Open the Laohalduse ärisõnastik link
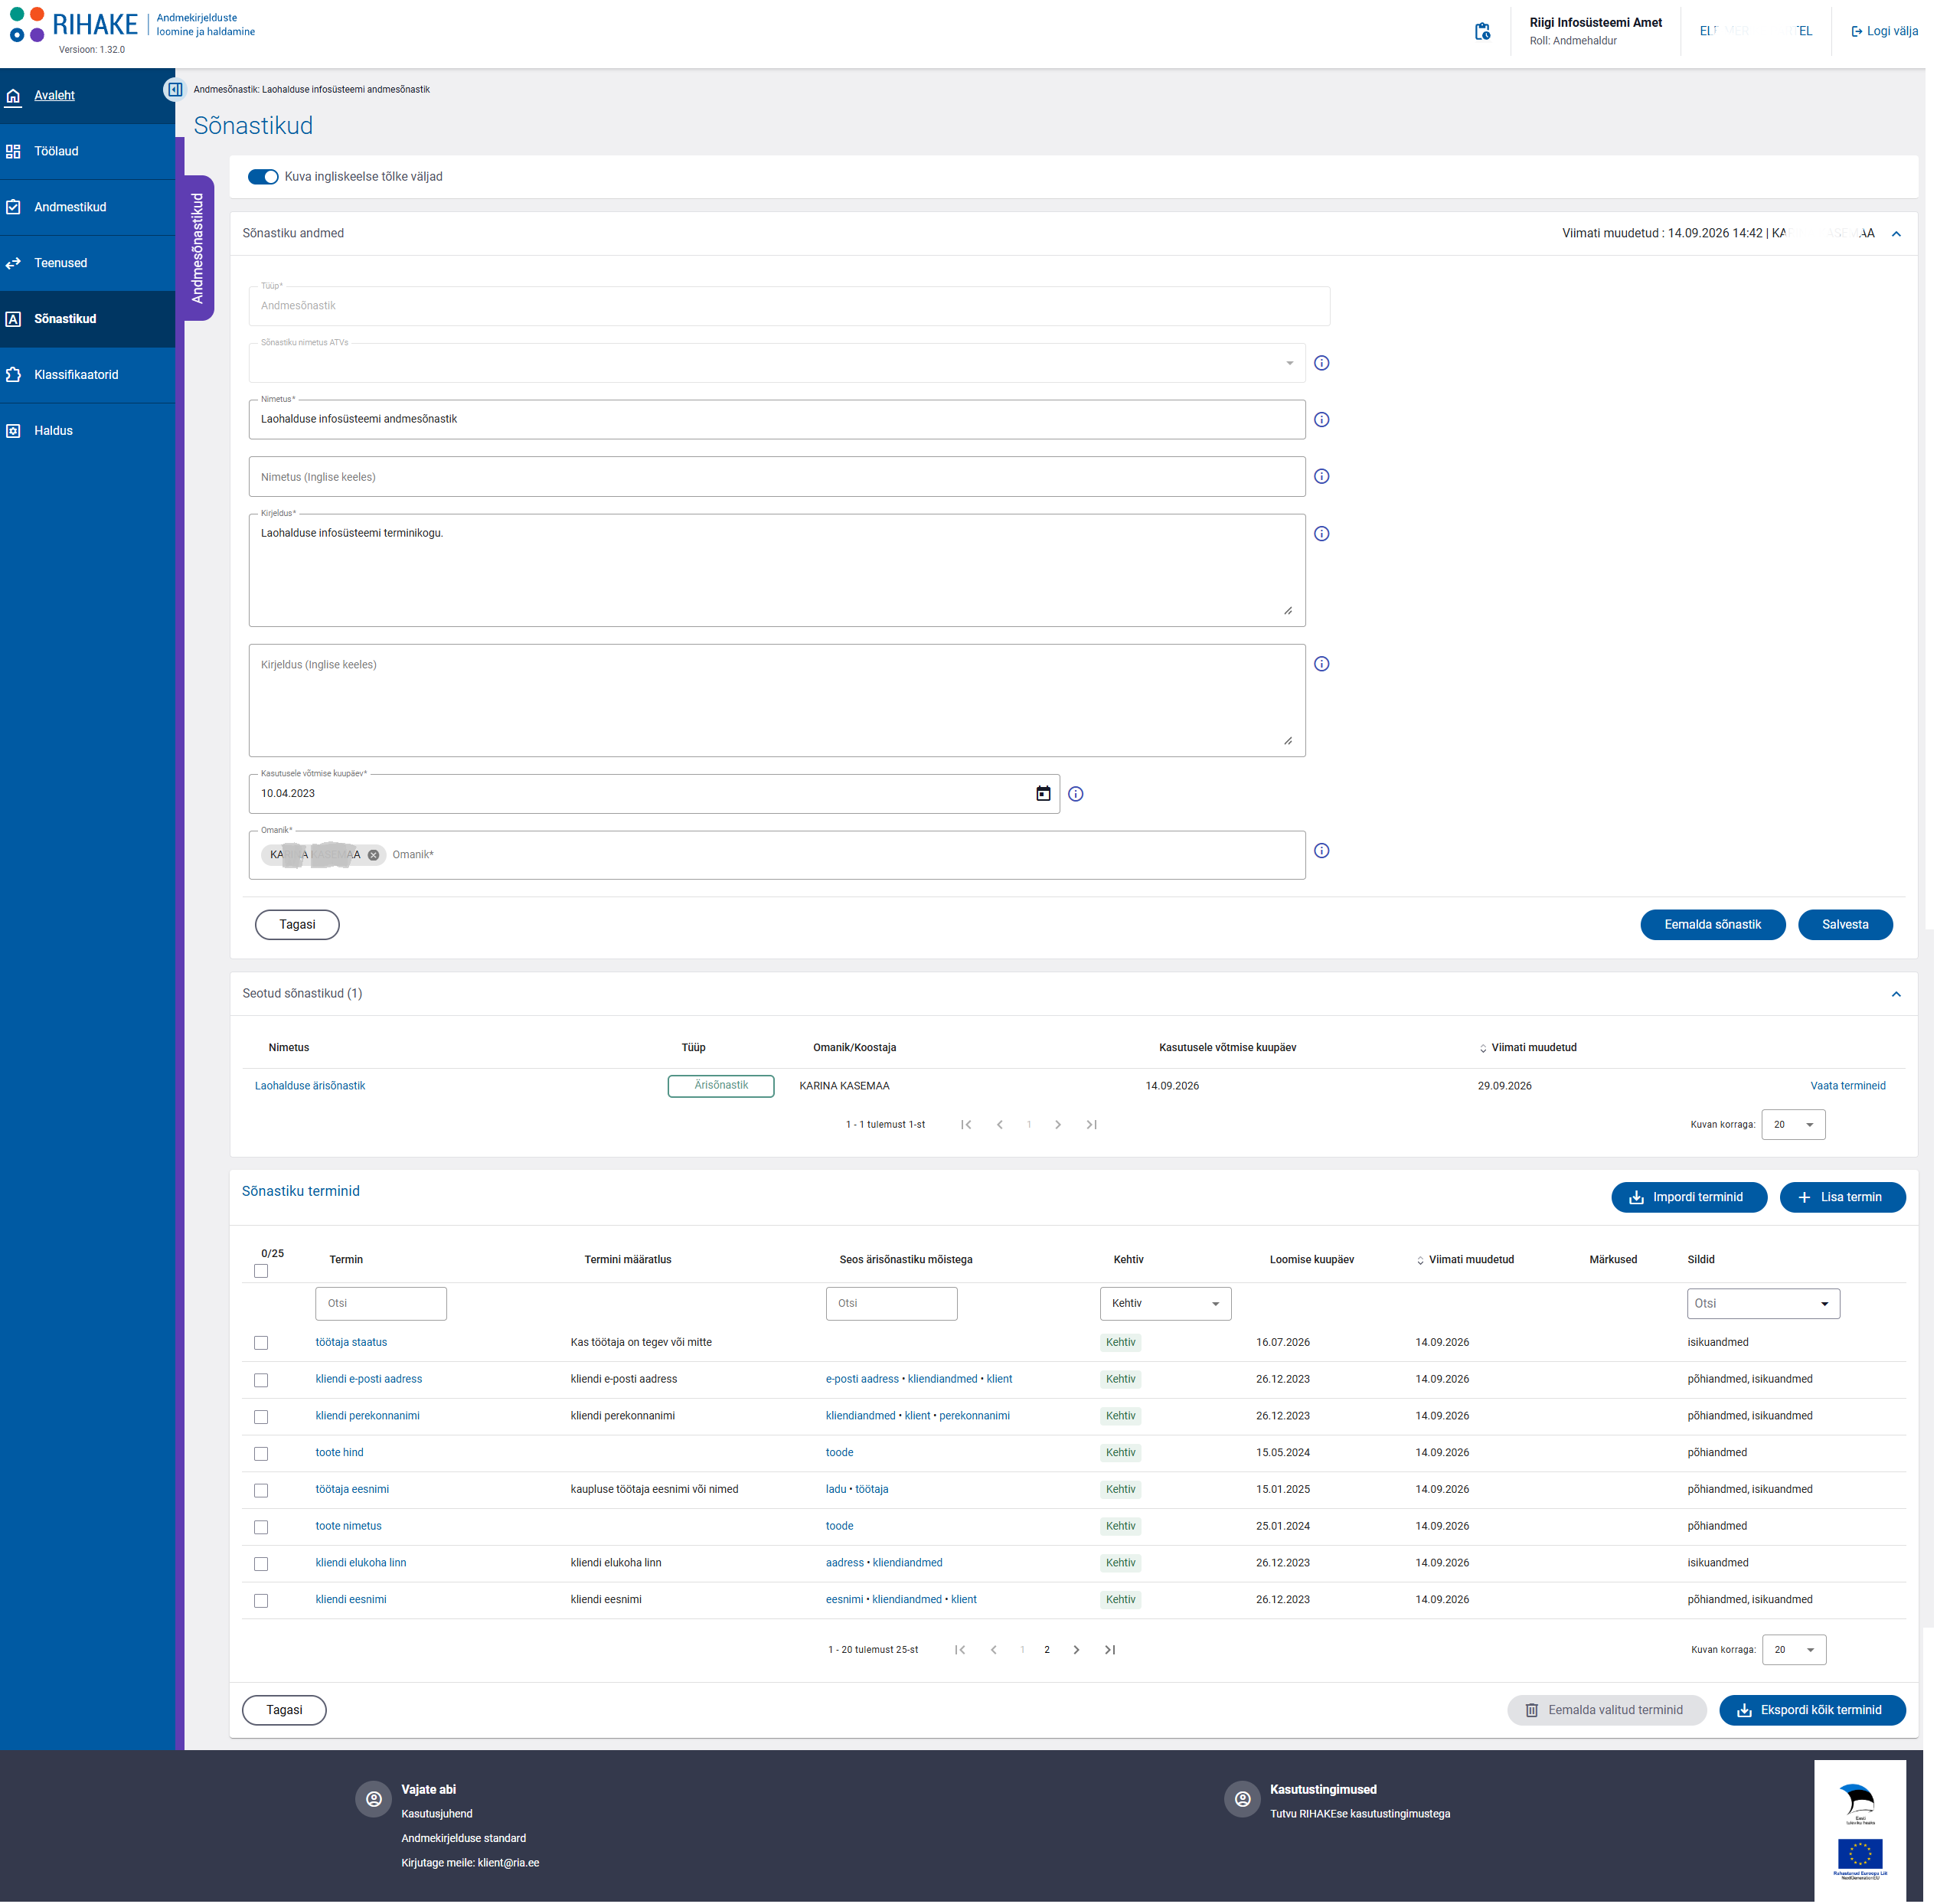The height and width of the screenshot is (1904, 1937). tap(310, 1086)
